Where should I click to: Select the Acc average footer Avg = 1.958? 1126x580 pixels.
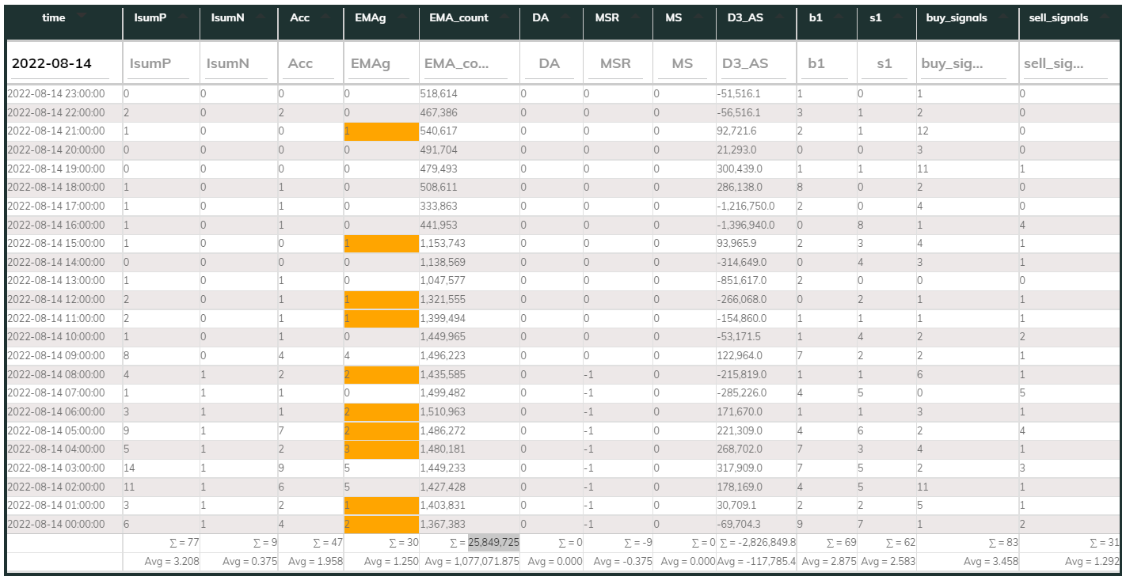tap(315, 562)
